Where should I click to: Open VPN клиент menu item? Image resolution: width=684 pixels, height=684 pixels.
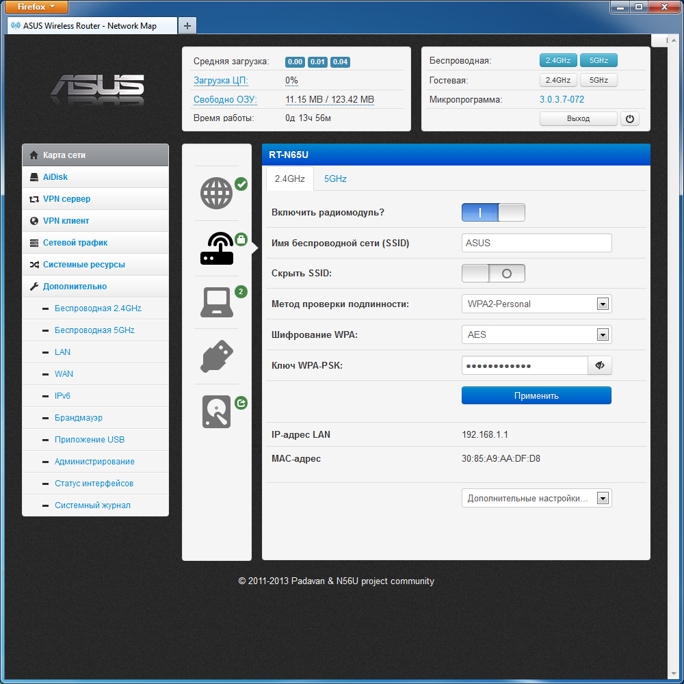[95, 221]
